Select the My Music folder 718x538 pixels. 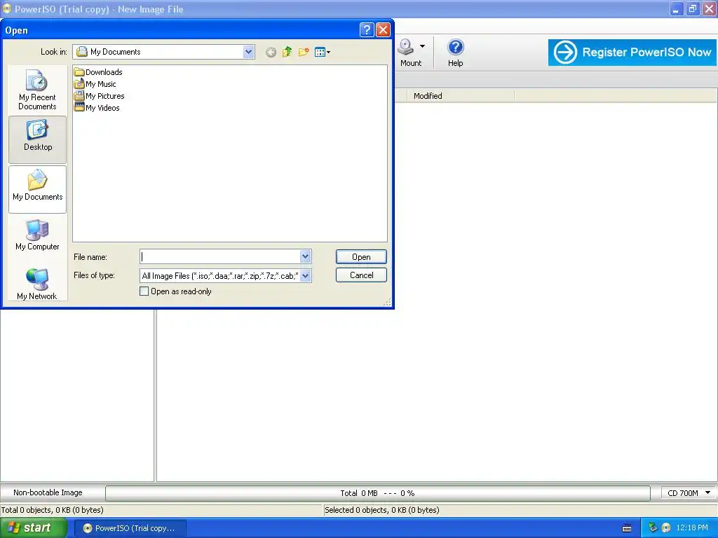tap(95, 84)
